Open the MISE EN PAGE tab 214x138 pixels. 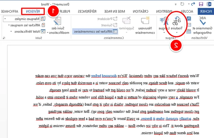point(114,11)
